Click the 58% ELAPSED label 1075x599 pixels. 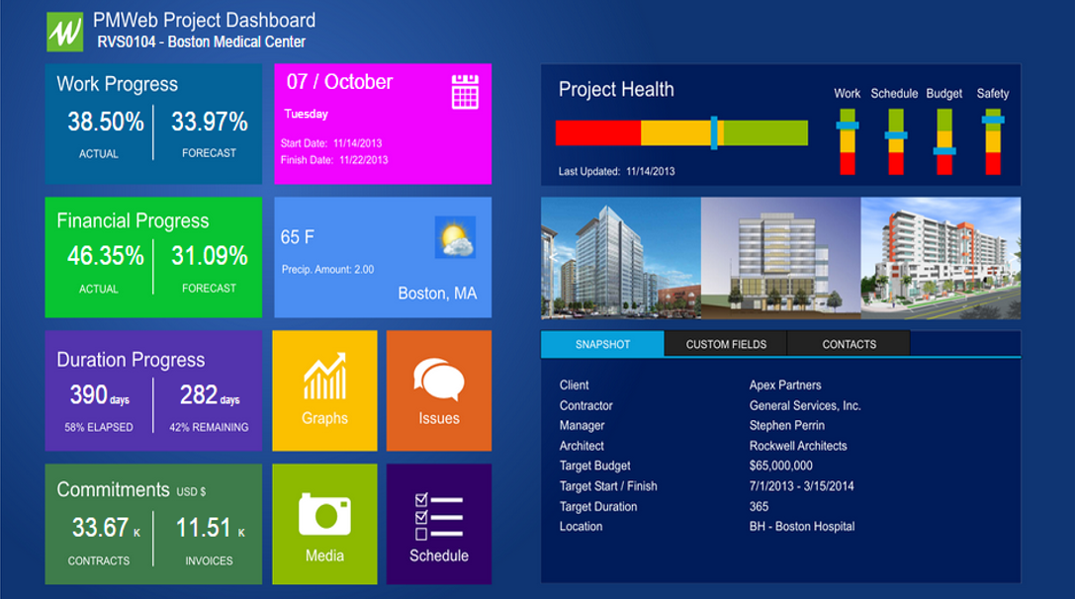coord(99,427)
